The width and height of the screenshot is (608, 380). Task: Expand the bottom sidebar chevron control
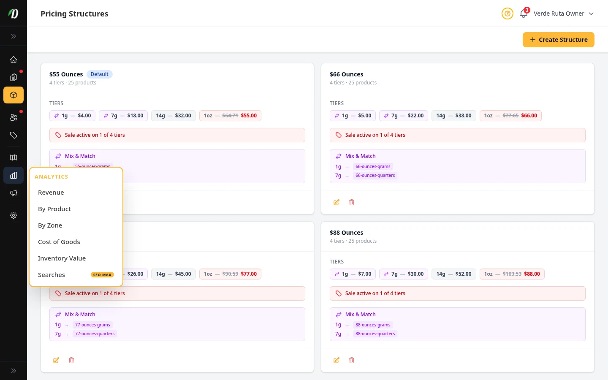click(14, 370)
